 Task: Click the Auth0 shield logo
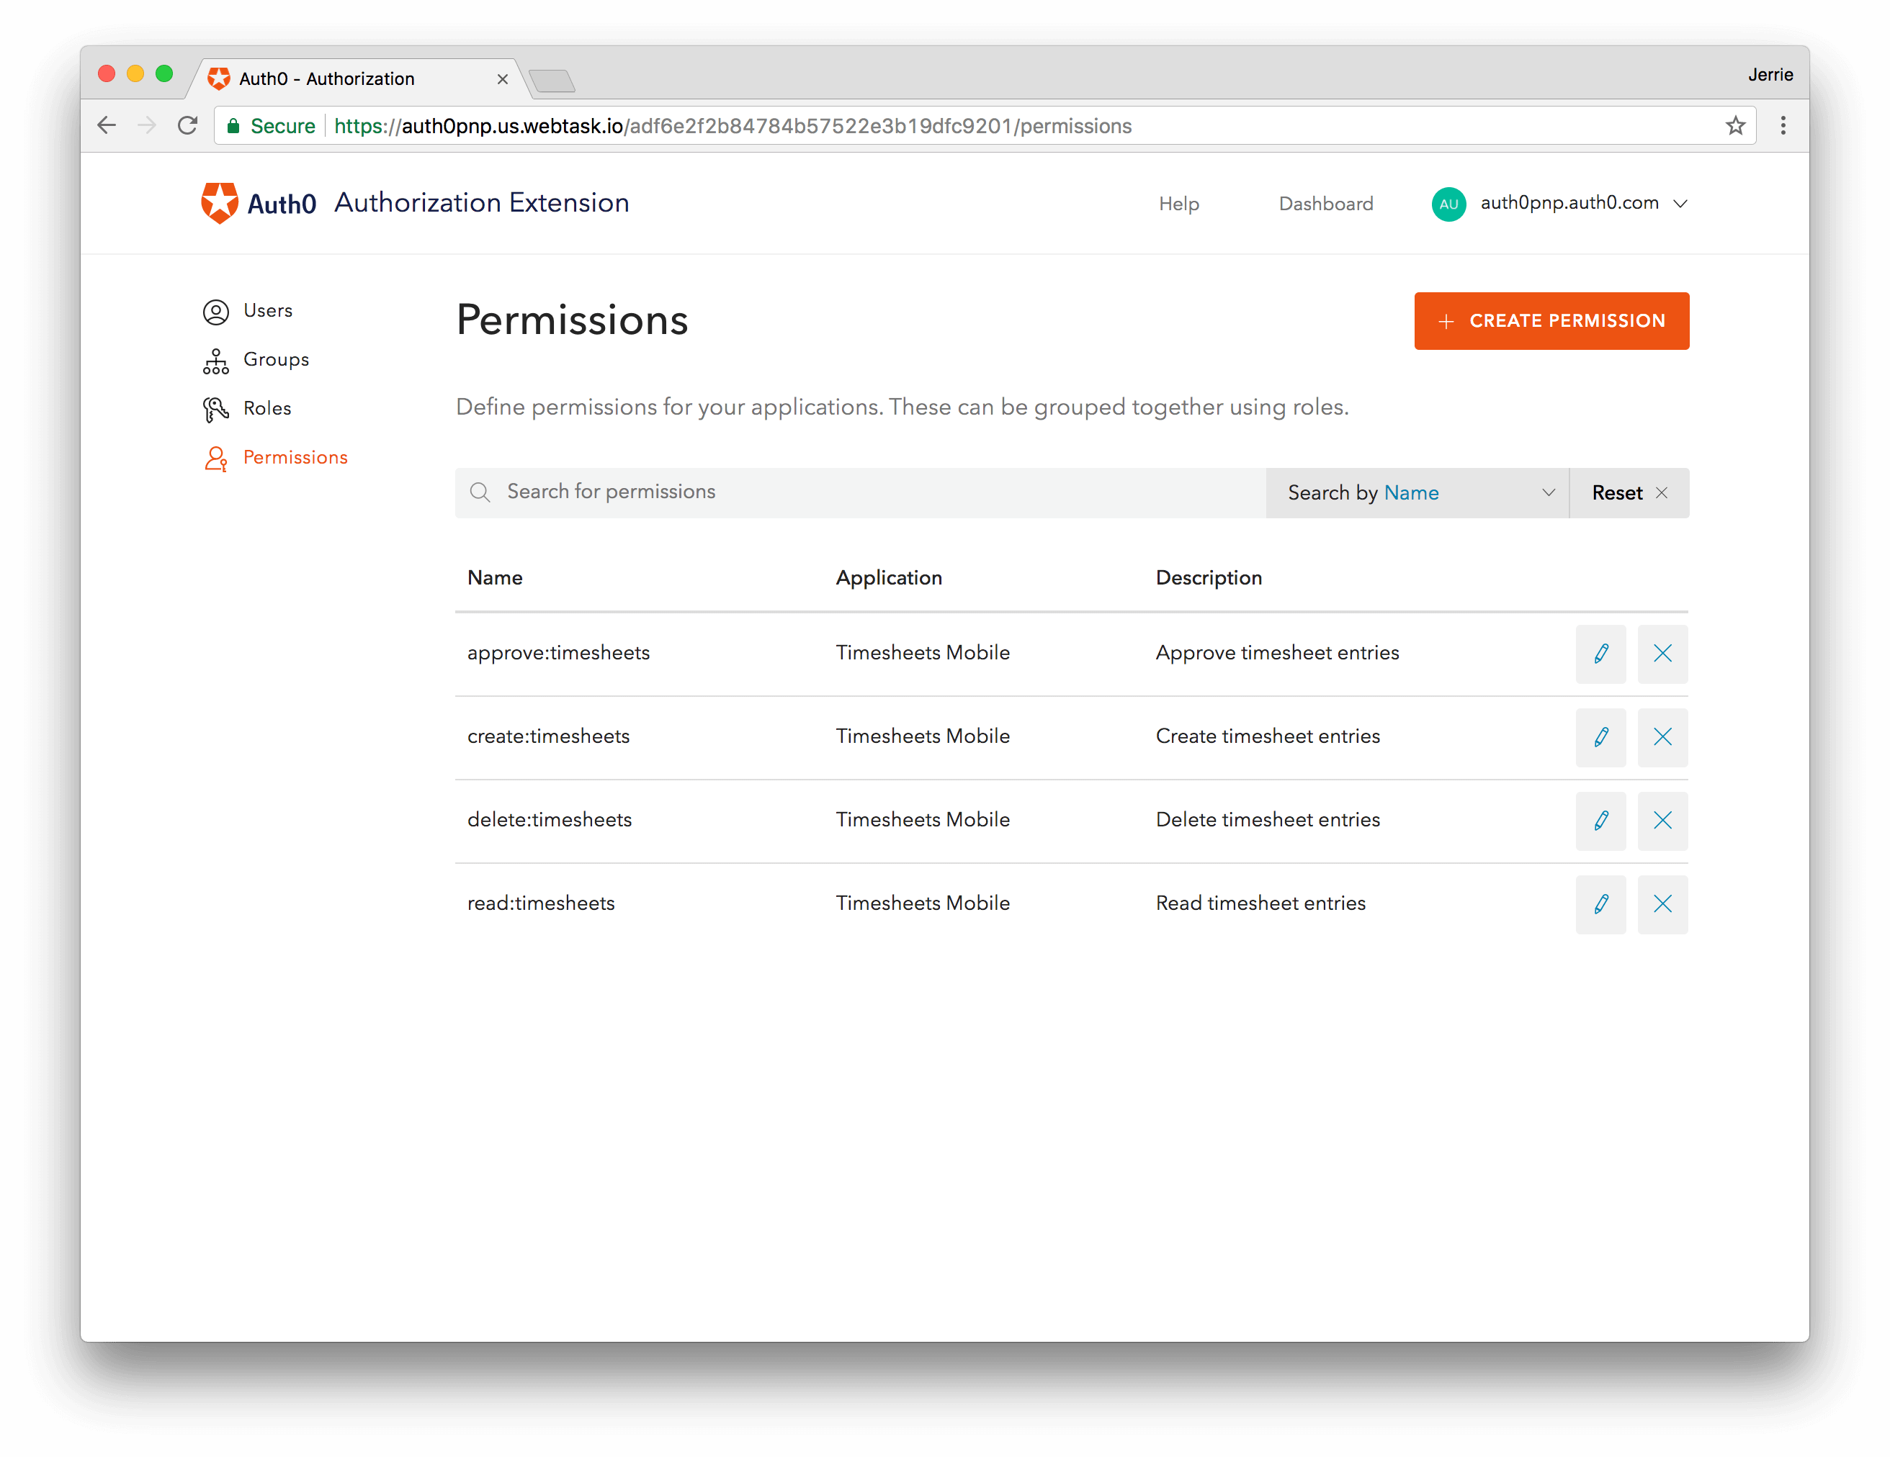(219, 203)
